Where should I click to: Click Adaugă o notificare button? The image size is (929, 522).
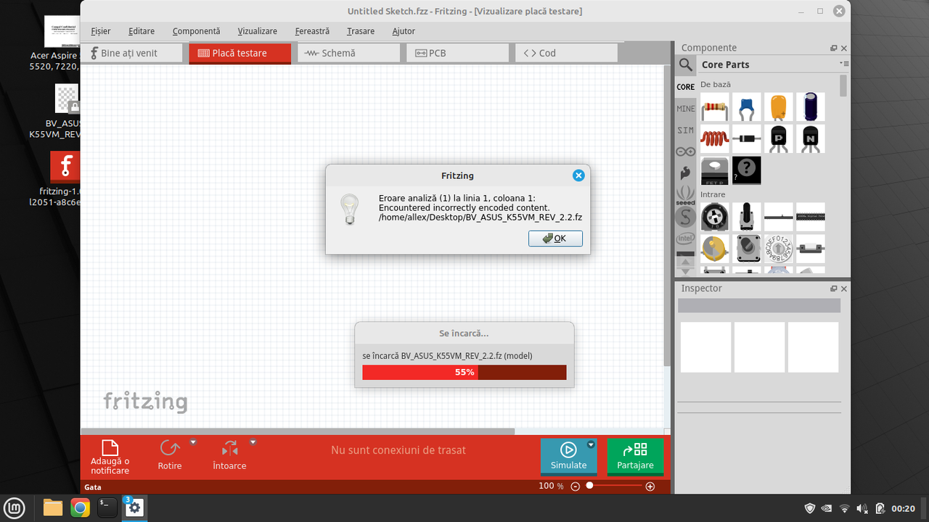pyautogui.click(x=110, y=457)
